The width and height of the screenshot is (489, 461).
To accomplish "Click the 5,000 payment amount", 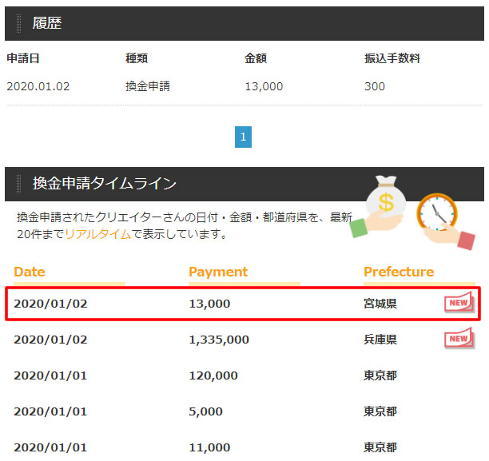I will pos(206,411).
